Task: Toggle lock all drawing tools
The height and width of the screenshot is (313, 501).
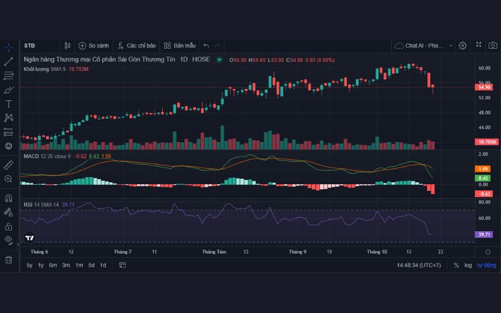Action: click(x=9, y=226)
